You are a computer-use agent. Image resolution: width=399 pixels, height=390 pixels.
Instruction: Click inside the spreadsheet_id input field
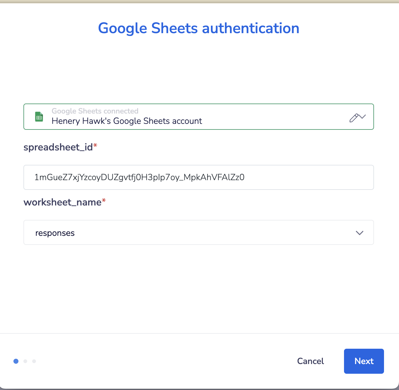[x=198, y=177]
